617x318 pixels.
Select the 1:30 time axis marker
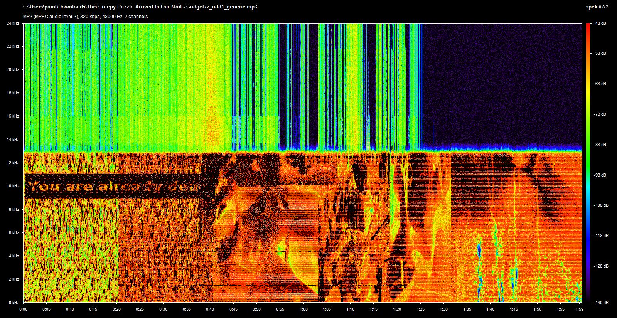click(443, 309)
